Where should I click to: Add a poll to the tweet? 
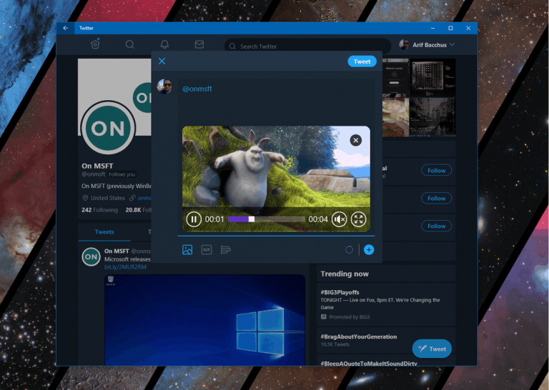tap(225, 250)
